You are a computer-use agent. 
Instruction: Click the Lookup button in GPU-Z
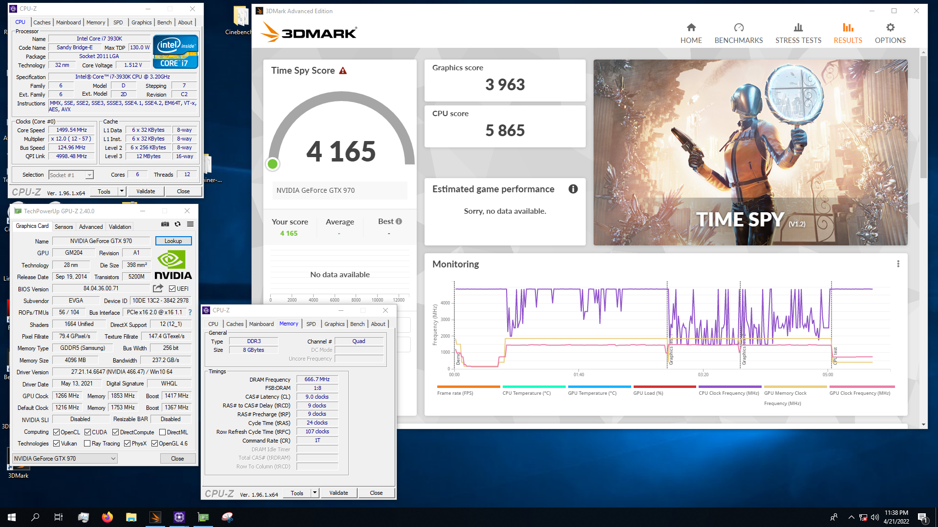coord(173,241)
